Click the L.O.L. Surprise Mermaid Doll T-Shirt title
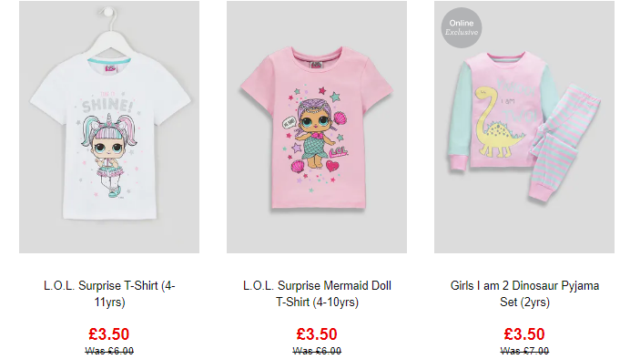 317,293
